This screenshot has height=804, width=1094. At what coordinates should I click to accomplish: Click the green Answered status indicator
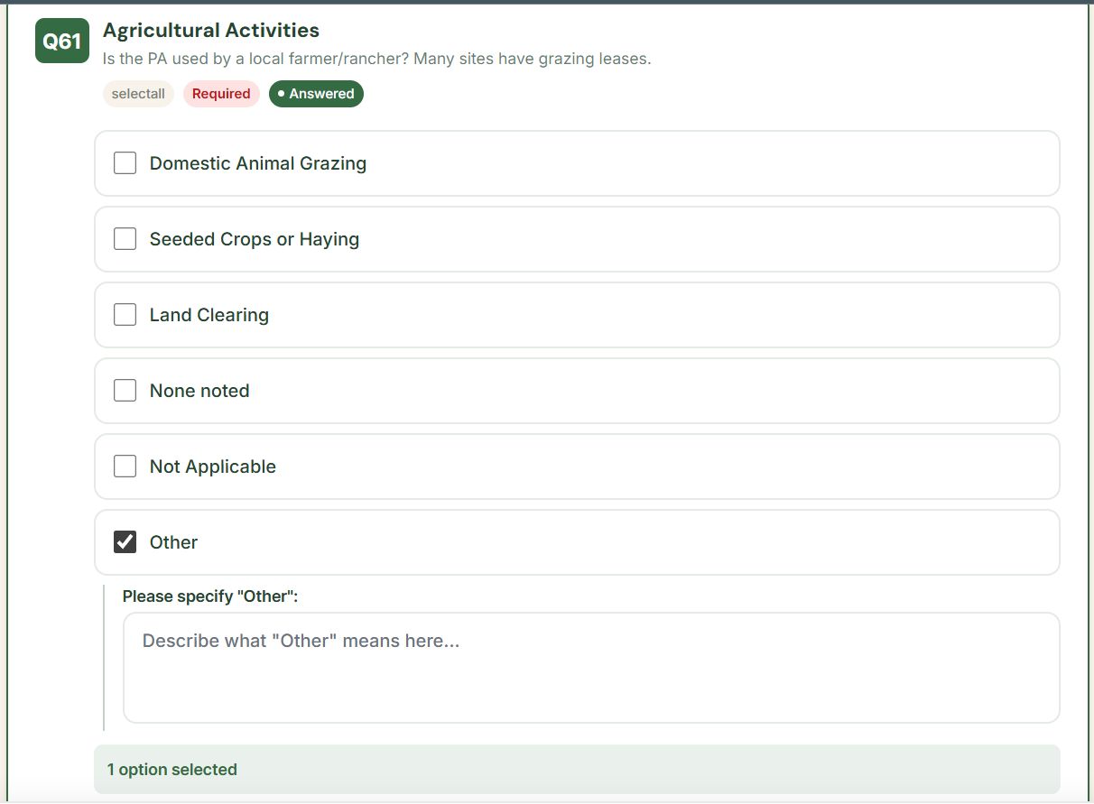316,93
